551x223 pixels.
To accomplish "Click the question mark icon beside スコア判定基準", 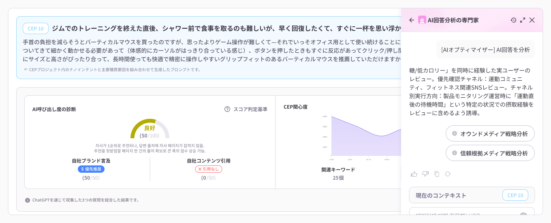I will point(227,109).
